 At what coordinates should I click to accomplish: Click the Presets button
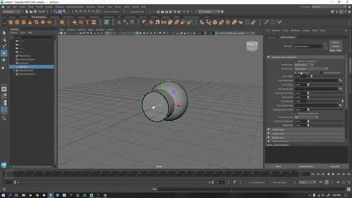click(335, 46)
